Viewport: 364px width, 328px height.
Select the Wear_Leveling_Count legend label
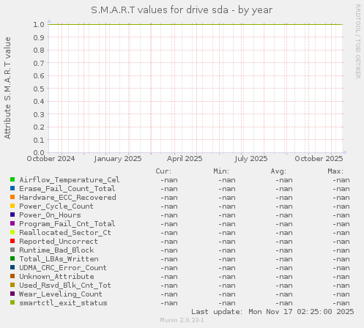point(61,294)
